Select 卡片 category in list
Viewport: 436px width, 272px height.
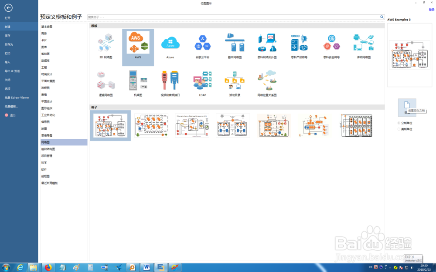pos(44,40)
